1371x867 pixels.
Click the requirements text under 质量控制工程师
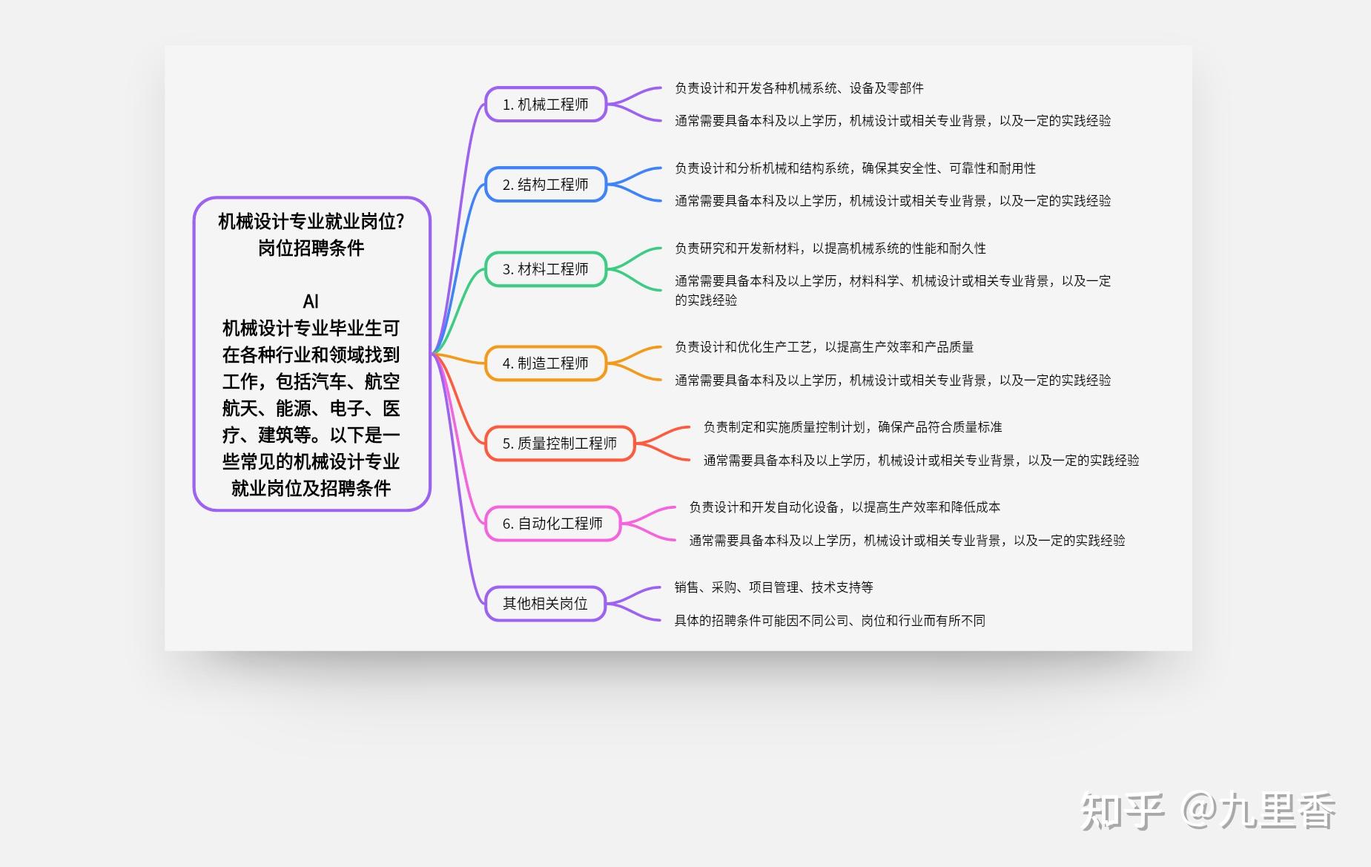(x=921, y=461)
